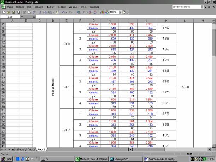
Task: Switch to the Лист2 sheet tab
Action: [x=31, y=150]
